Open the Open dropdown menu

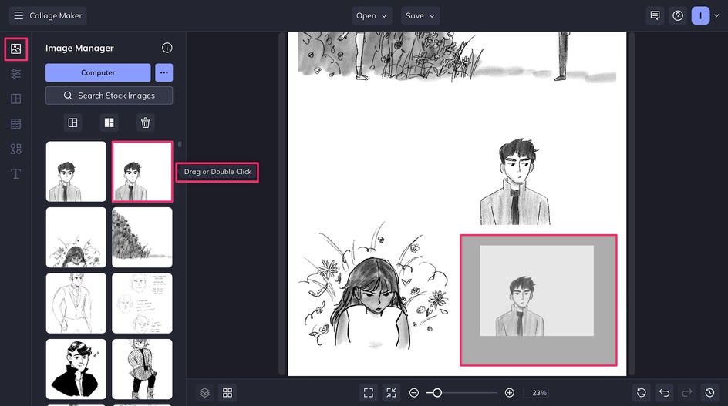click(x=372, y=15)
